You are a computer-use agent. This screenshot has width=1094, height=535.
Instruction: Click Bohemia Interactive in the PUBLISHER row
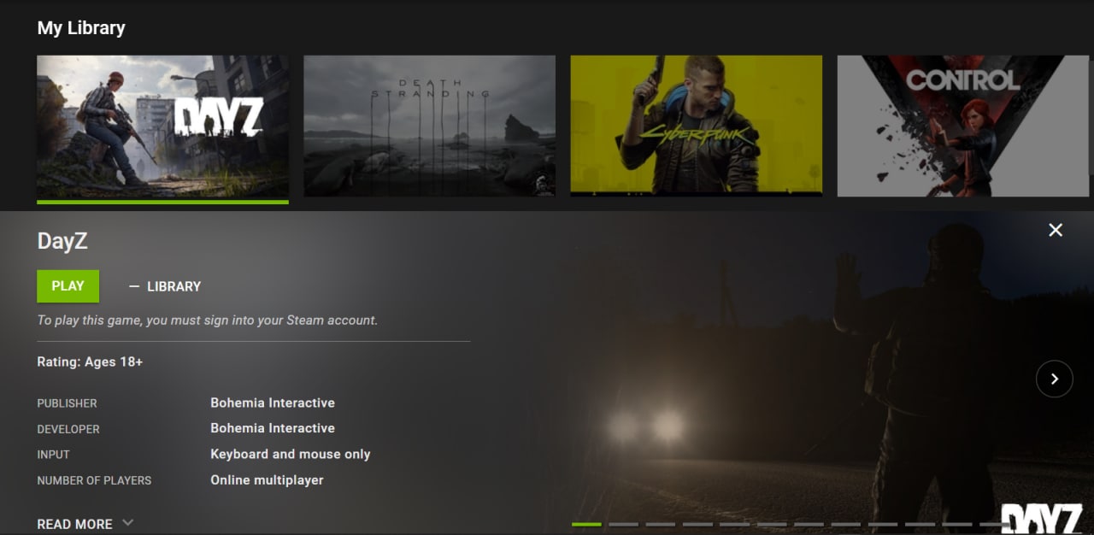273,403
